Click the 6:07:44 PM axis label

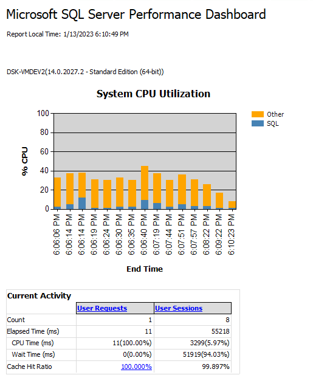[x=169, y=235]
